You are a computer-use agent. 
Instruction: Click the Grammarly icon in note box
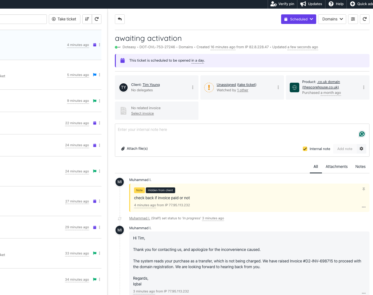[362, 134]
